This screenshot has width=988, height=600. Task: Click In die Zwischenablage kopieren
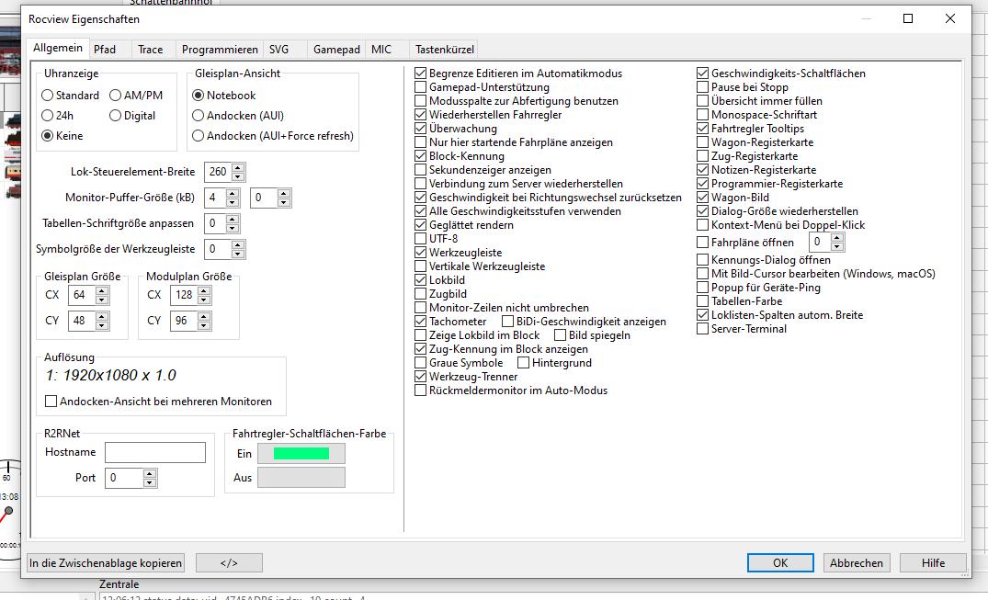(106, 562)
